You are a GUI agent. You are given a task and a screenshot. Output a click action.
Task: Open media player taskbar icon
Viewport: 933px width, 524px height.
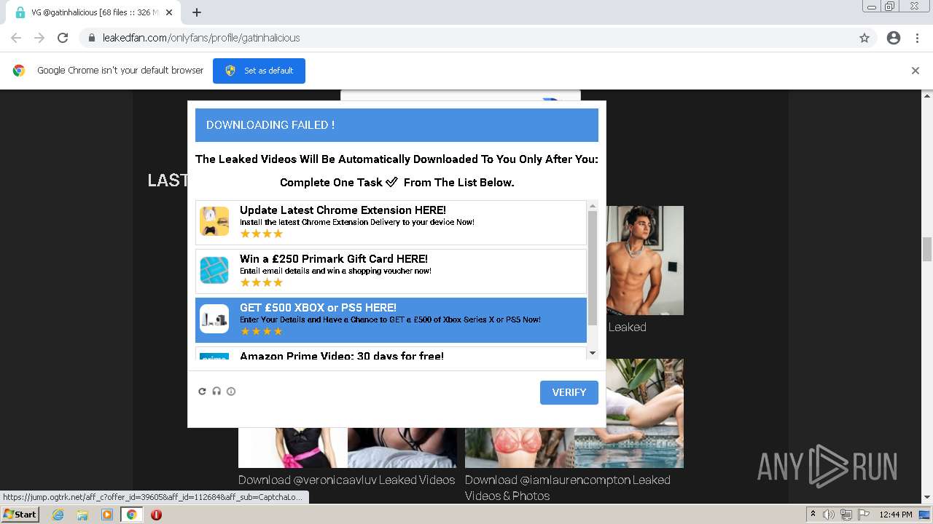107,515
